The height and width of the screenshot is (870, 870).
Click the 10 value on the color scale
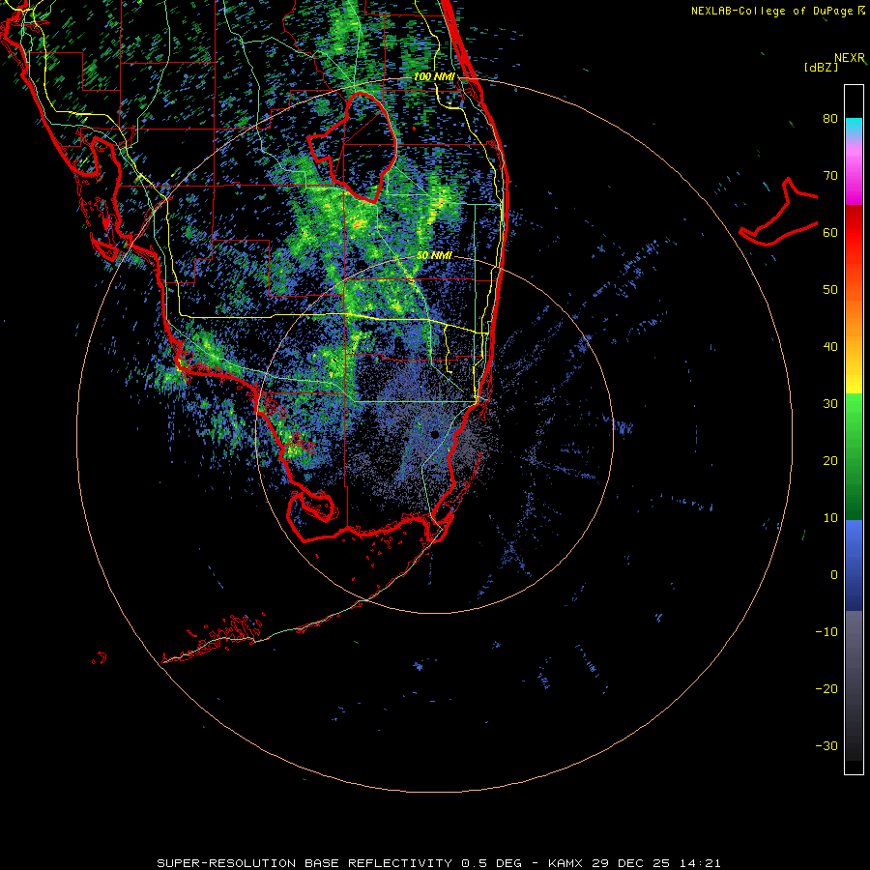click(x=830, y=518)
